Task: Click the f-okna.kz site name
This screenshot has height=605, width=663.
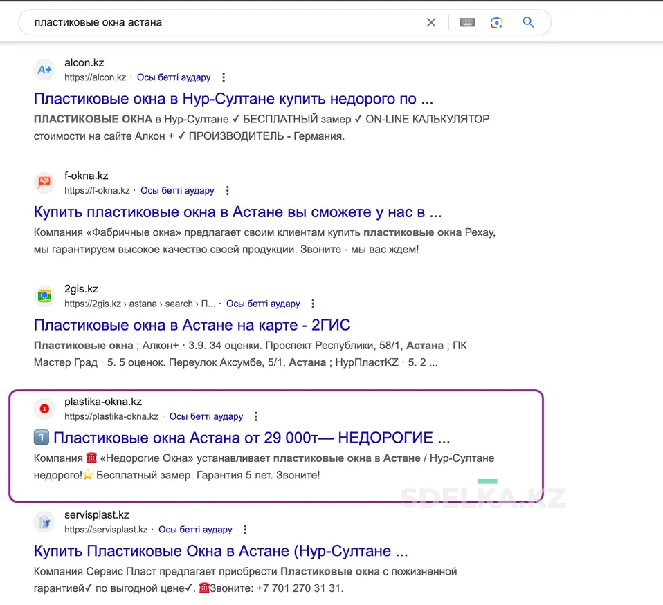Action: 87,176
